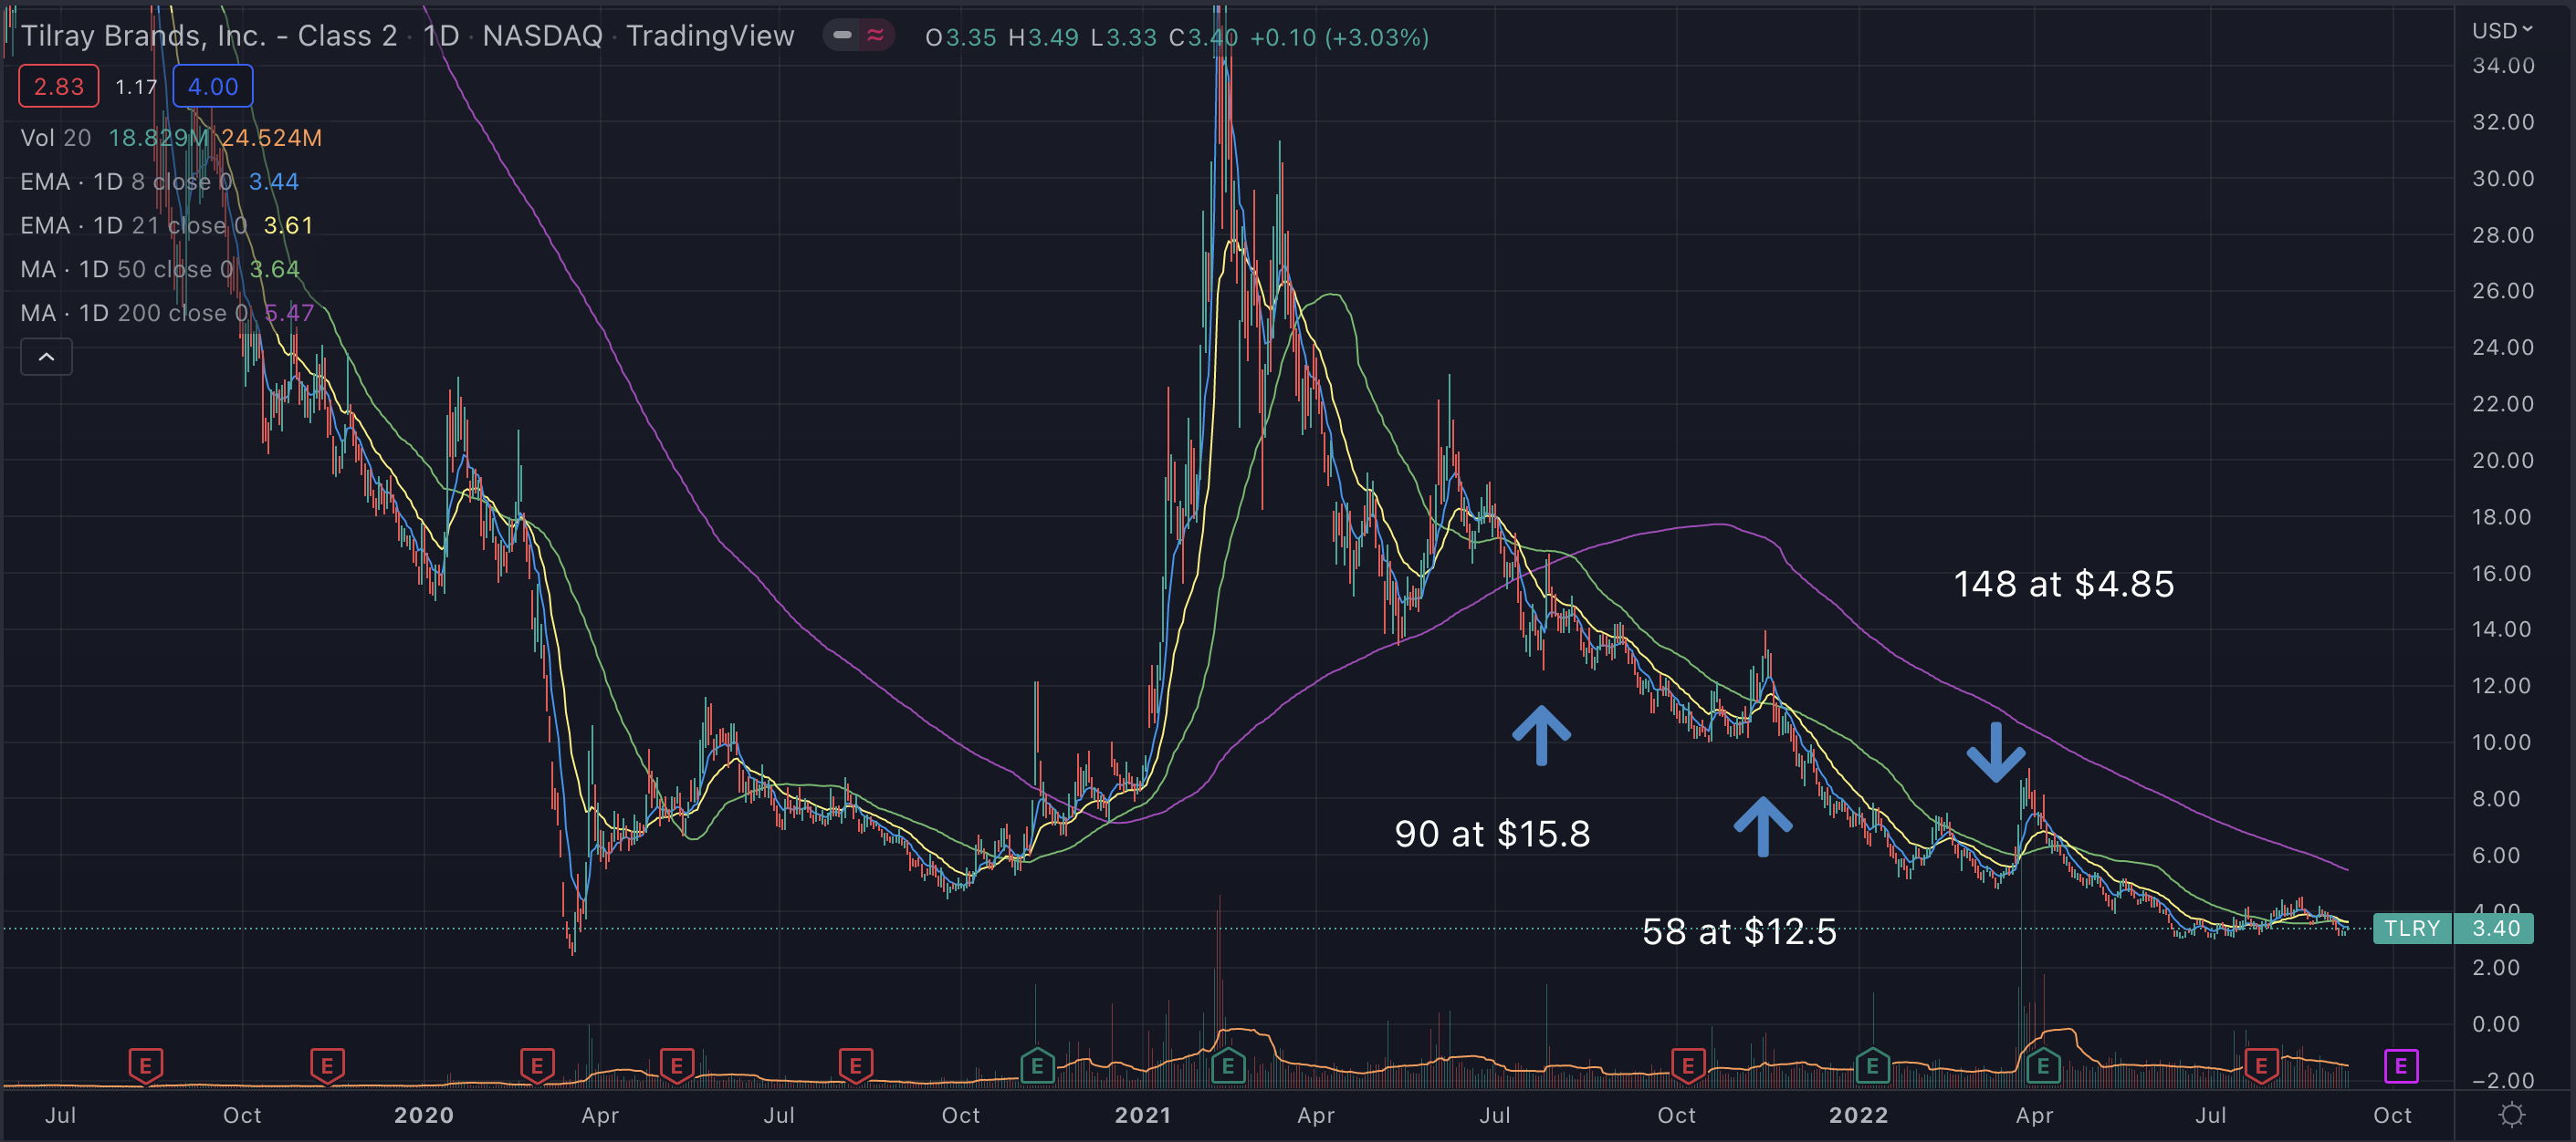Click the 20.00 price scale label

pyautogui.click(x=2503, y=461)
